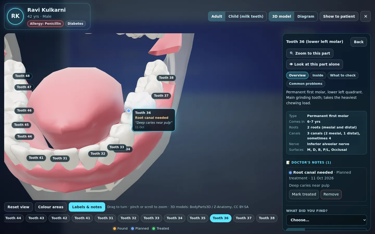Close the dental viewer with X
Image resolution: width=375 pixels, height=234 pixels.
(366, 16)
